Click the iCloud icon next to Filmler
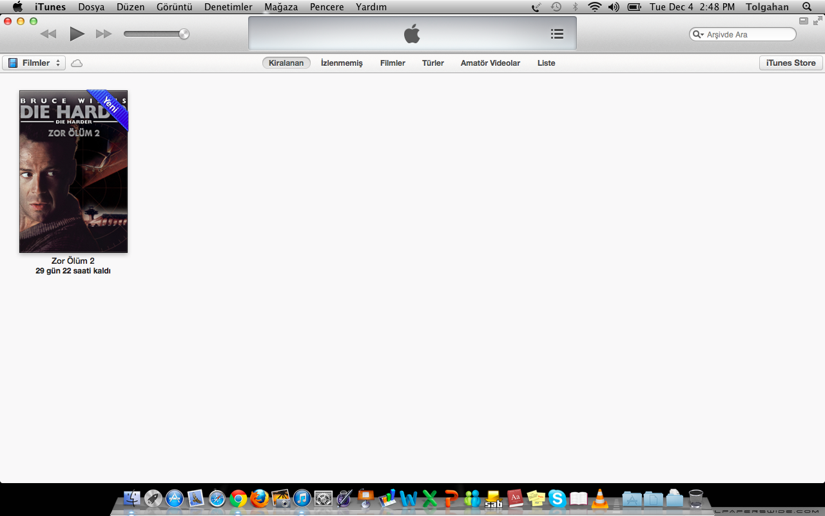Viewport: 825px width, 516px height. click(77, 63)
